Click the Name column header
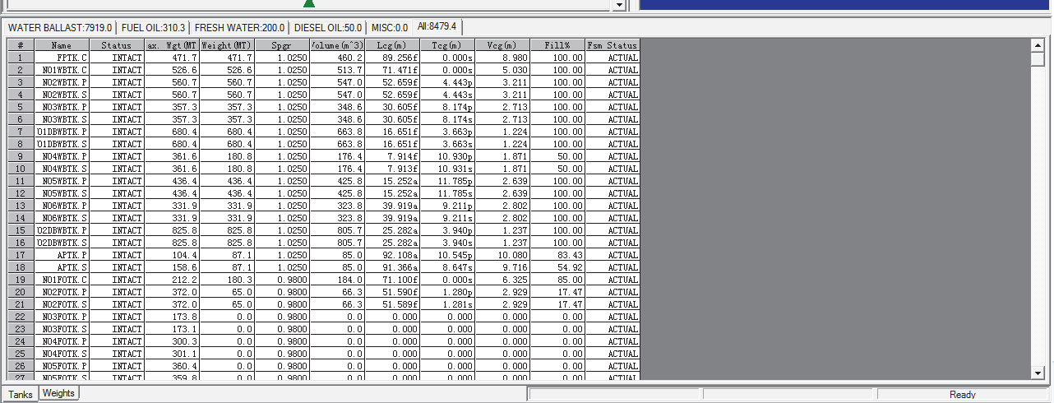This screenshot has width=1054, height=403. coord(62,45)
